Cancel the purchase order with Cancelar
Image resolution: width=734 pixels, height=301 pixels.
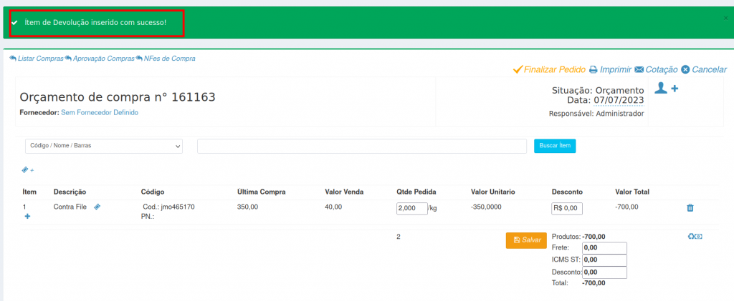(x=704, y=70)
